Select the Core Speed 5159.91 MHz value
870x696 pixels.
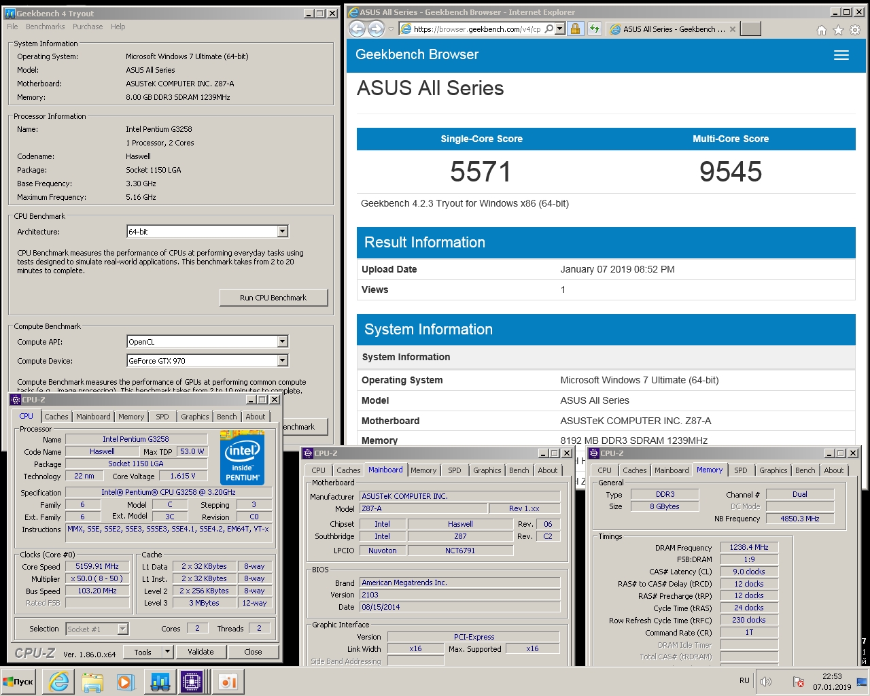(97, 566)
